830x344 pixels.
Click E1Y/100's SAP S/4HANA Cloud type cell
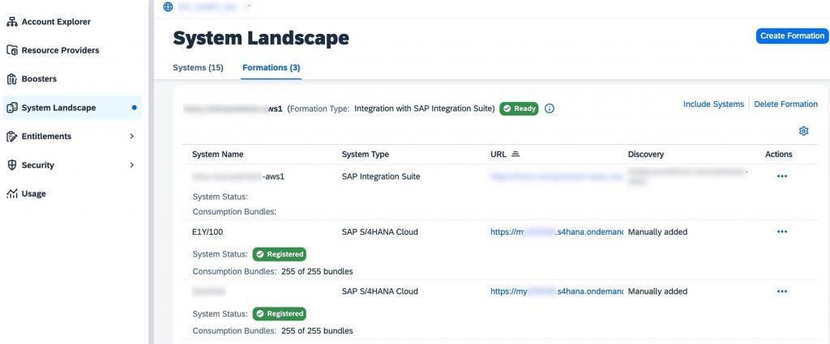click(x=379, y=231)
